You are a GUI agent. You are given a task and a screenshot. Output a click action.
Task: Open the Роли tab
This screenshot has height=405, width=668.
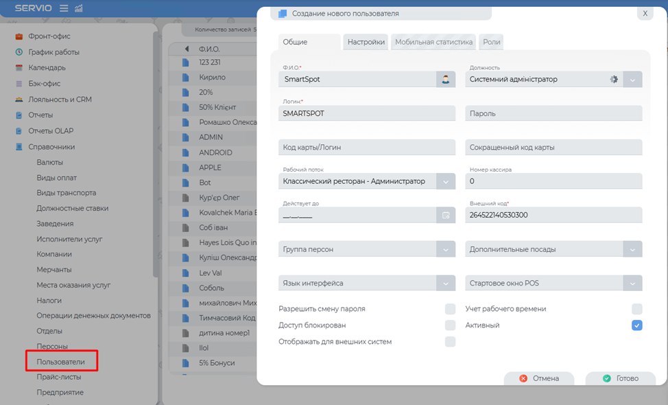click(x=491, y=42)
